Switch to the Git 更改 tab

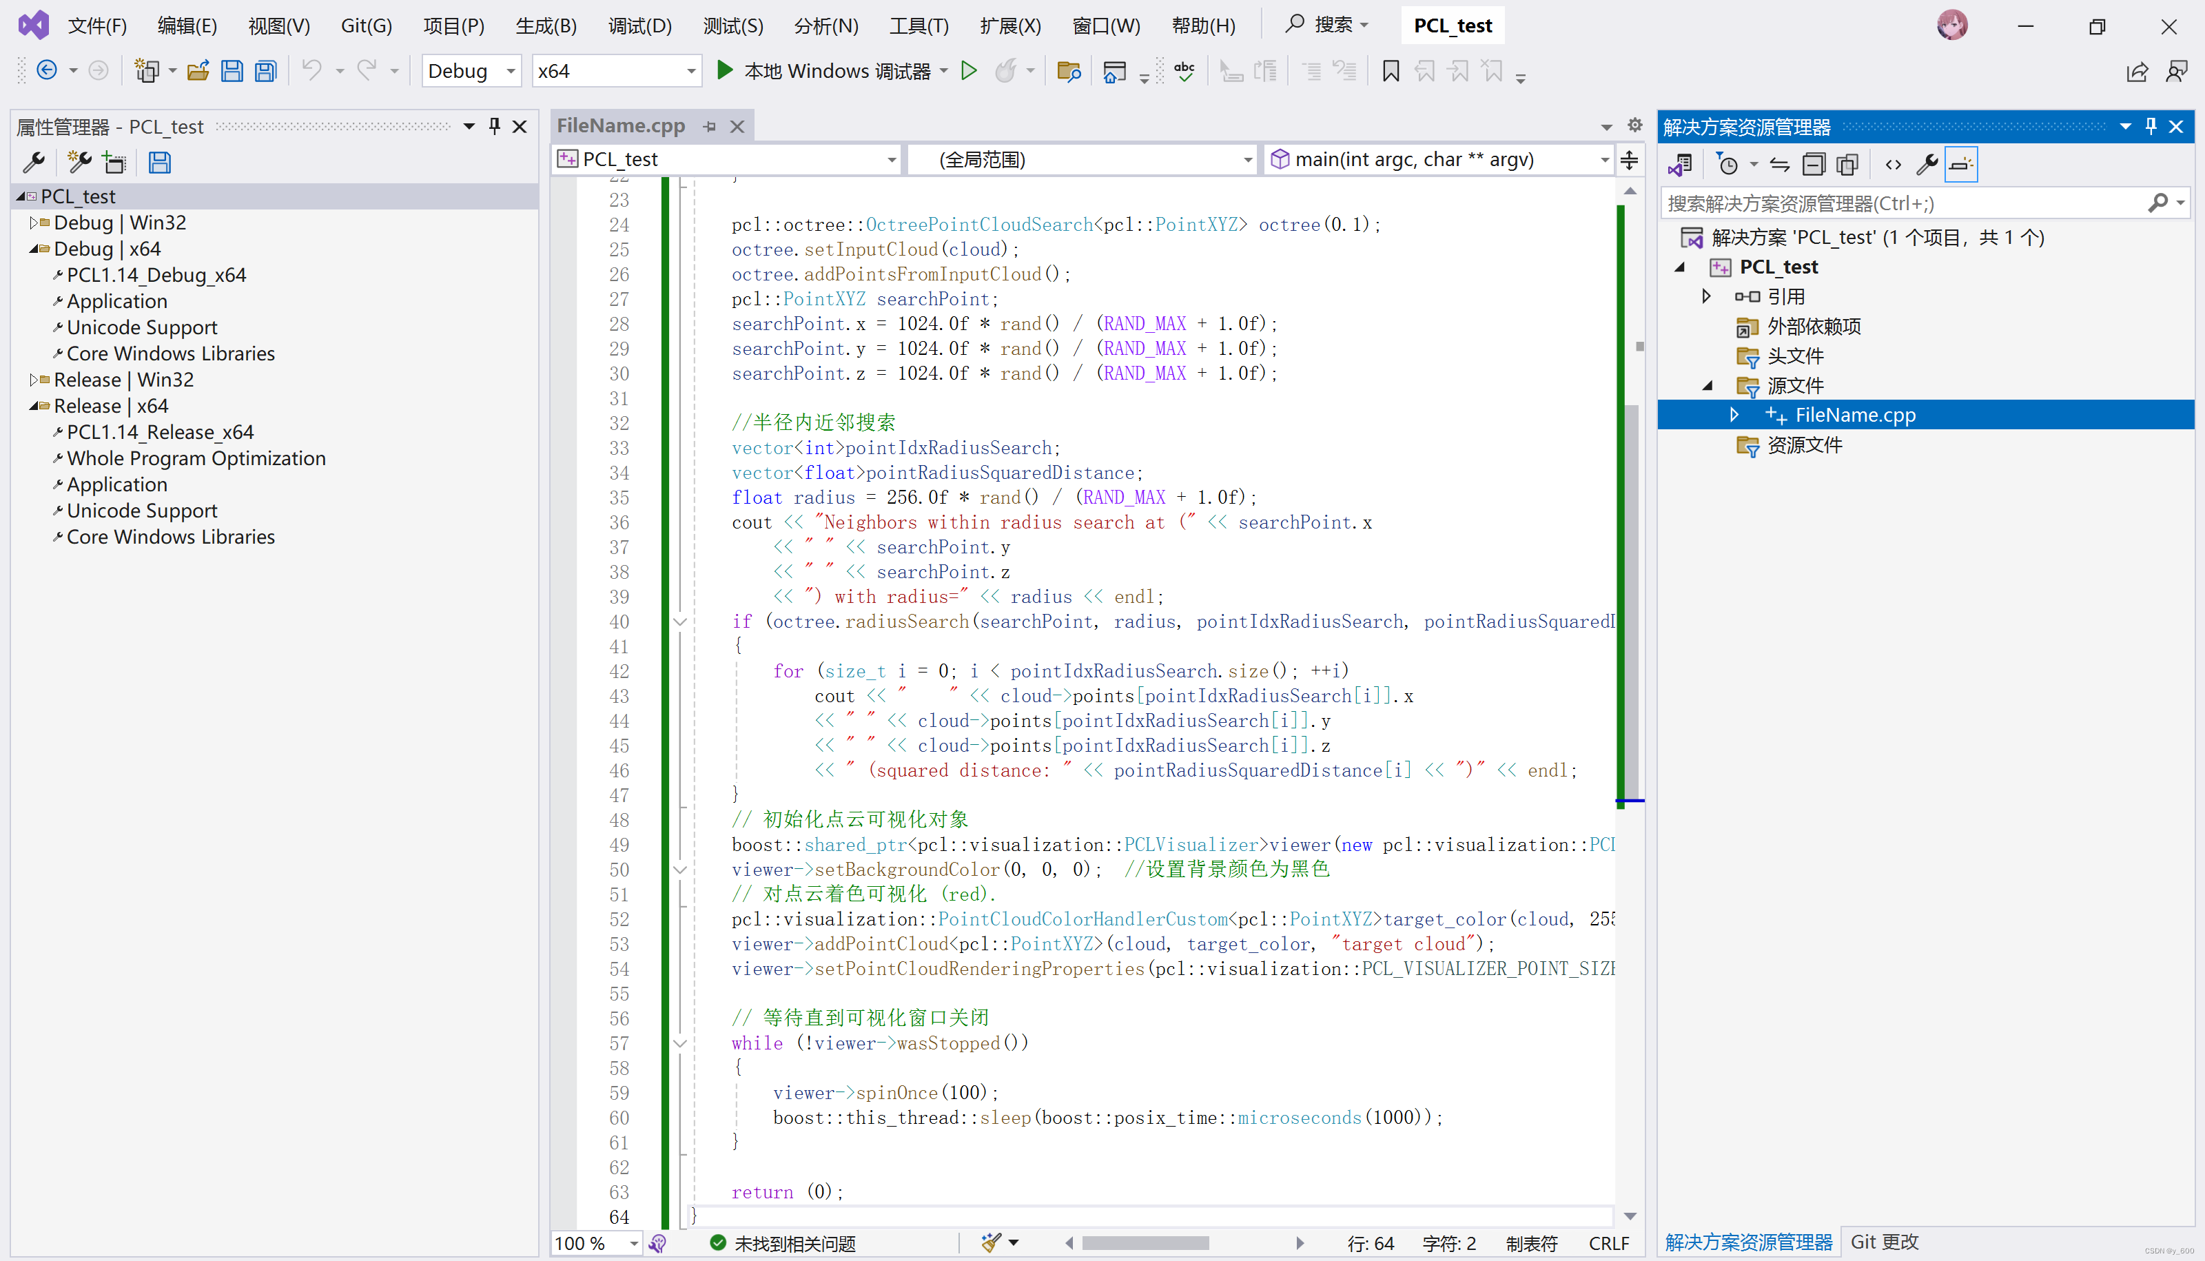click(x=1884, y=1241)
